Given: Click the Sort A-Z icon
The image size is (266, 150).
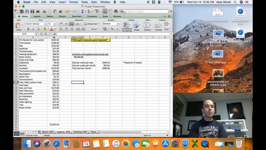Looking at the screenshot, I should point(89,11).
